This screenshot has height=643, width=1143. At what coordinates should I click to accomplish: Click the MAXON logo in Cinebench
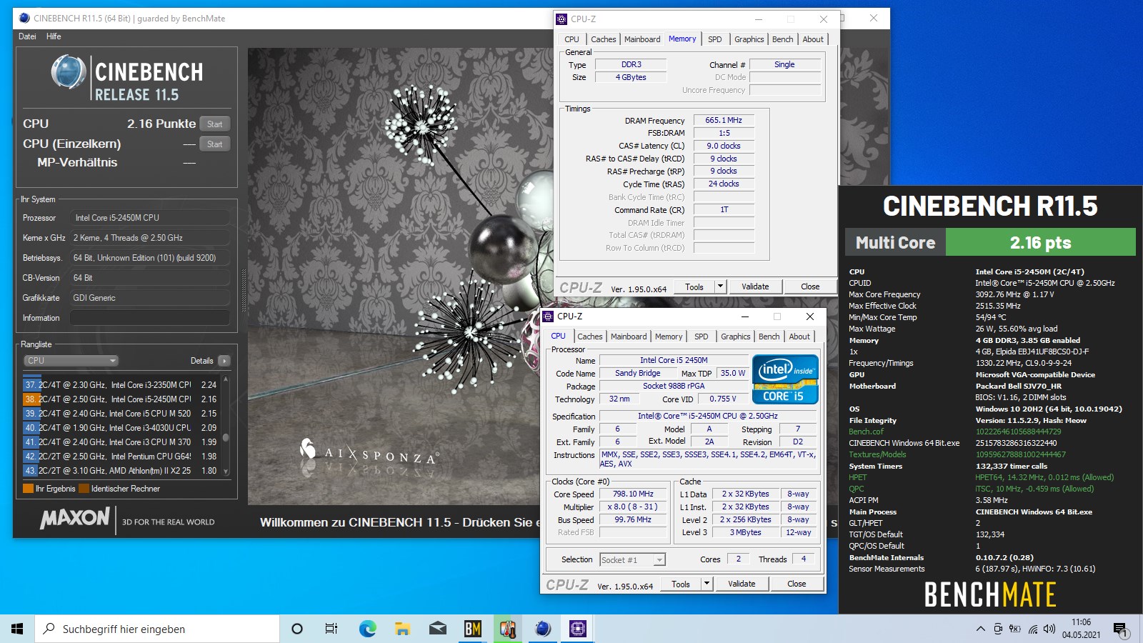pos(76,519)
